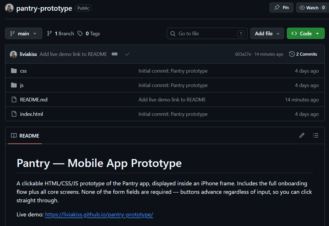Click the repository owner avatar beside pantry-prototype
The width and height of the screenshot is (329, 226).
(9, 8)
